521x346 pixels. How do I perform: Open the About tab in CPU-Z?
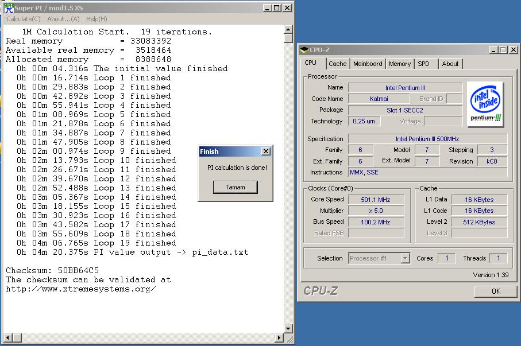[450, 64]
